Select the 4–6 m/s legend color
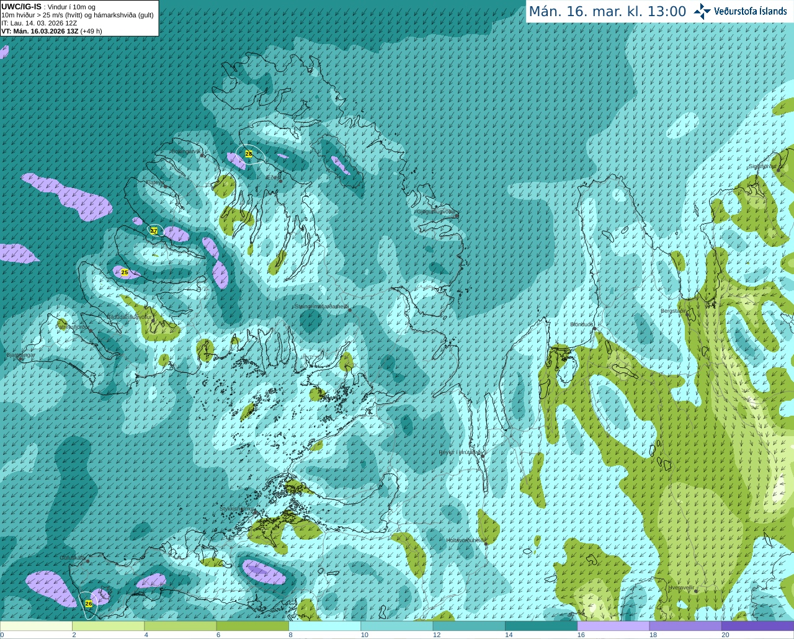This screenshot has width=794, height=639. pyautogui.click(x=181, y=626)
